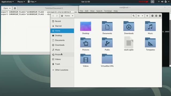This screenshot has height=96, width=171.
Task: Click workspace indicator 1 in top bar
Action: click(x=153, y=2)
